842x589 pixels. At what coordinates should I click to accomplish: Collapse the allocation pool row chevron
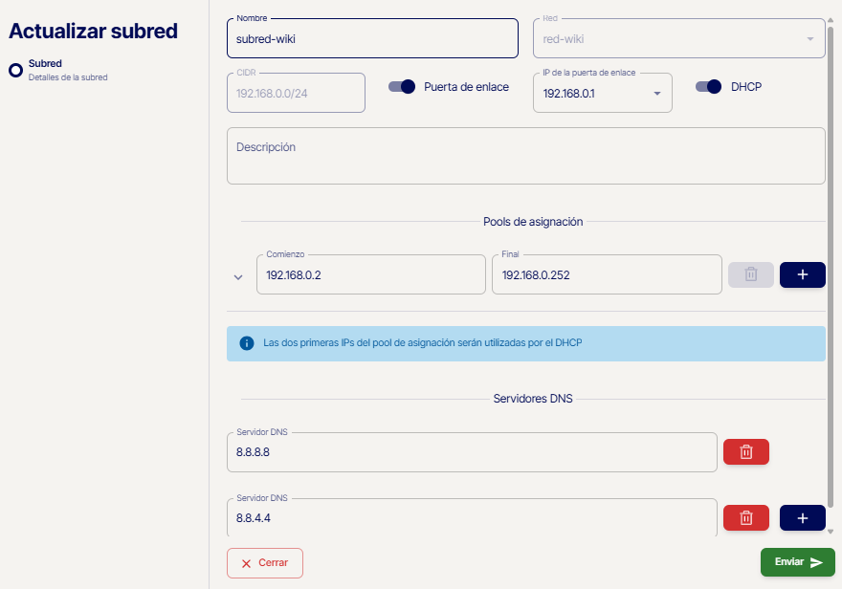(238, 278)
